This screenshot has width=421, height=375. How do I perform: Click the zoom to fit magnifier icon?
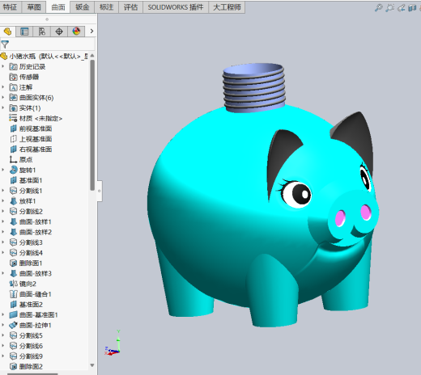379,8
